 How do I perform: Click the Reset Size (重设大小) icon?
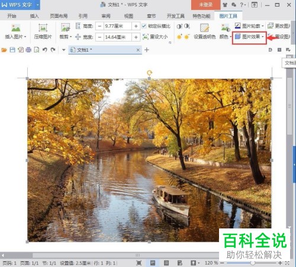[x=146, y=37]
